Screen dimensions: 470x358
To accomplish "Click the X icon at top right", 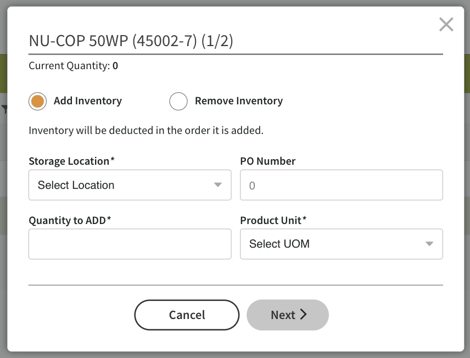I will click(446, 24).
